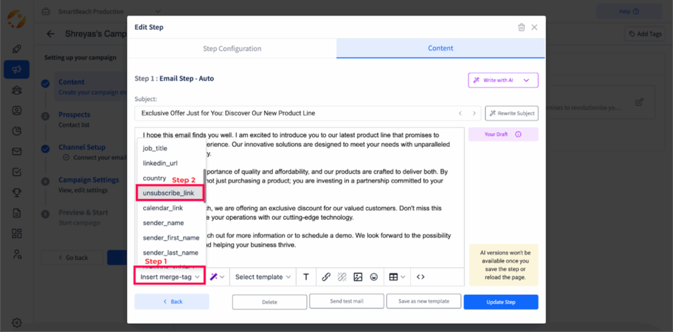Open the insert table dropdown
Viewport: 673px width, 332px height.
click(x=397, y=277)
